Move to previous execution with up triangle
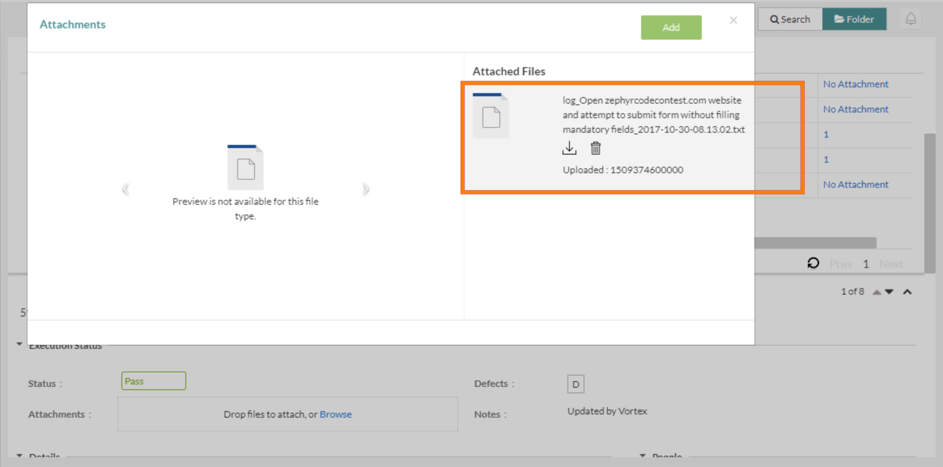 pos(877,292)
